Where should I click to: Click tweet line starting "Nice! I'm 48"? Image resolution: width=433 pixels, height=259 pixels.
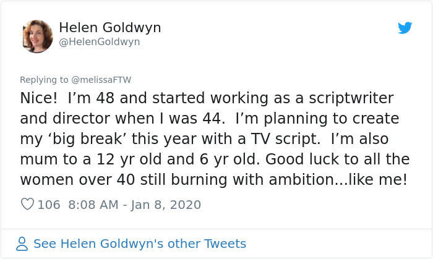coord(207,98)
